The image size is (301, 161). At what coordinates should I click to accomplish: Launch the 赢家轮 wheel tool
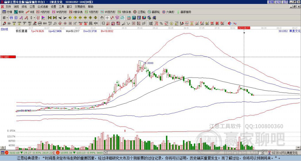(x=154, y=12)
